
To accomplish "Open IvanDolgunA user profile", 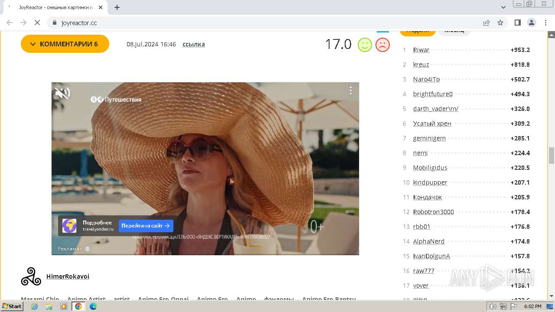I will [x=431, y=256].
